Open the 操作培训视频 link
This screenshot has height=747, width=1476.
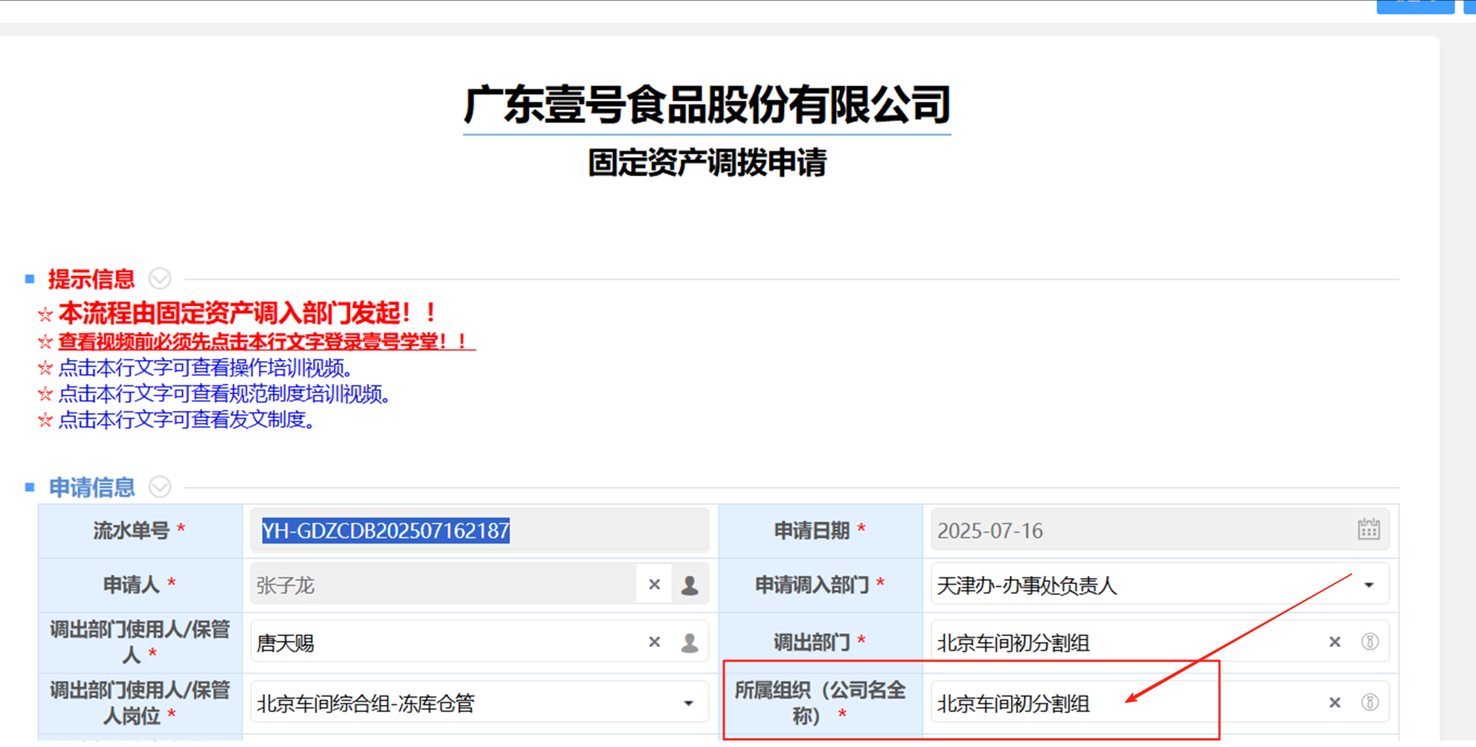click(205, 368)
